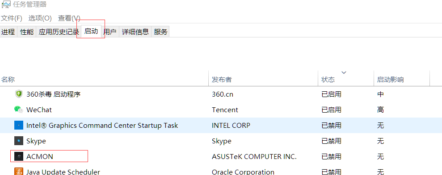Open the 查看(V) menu
This screenshot has height=175, width=442.
[69, 18]
